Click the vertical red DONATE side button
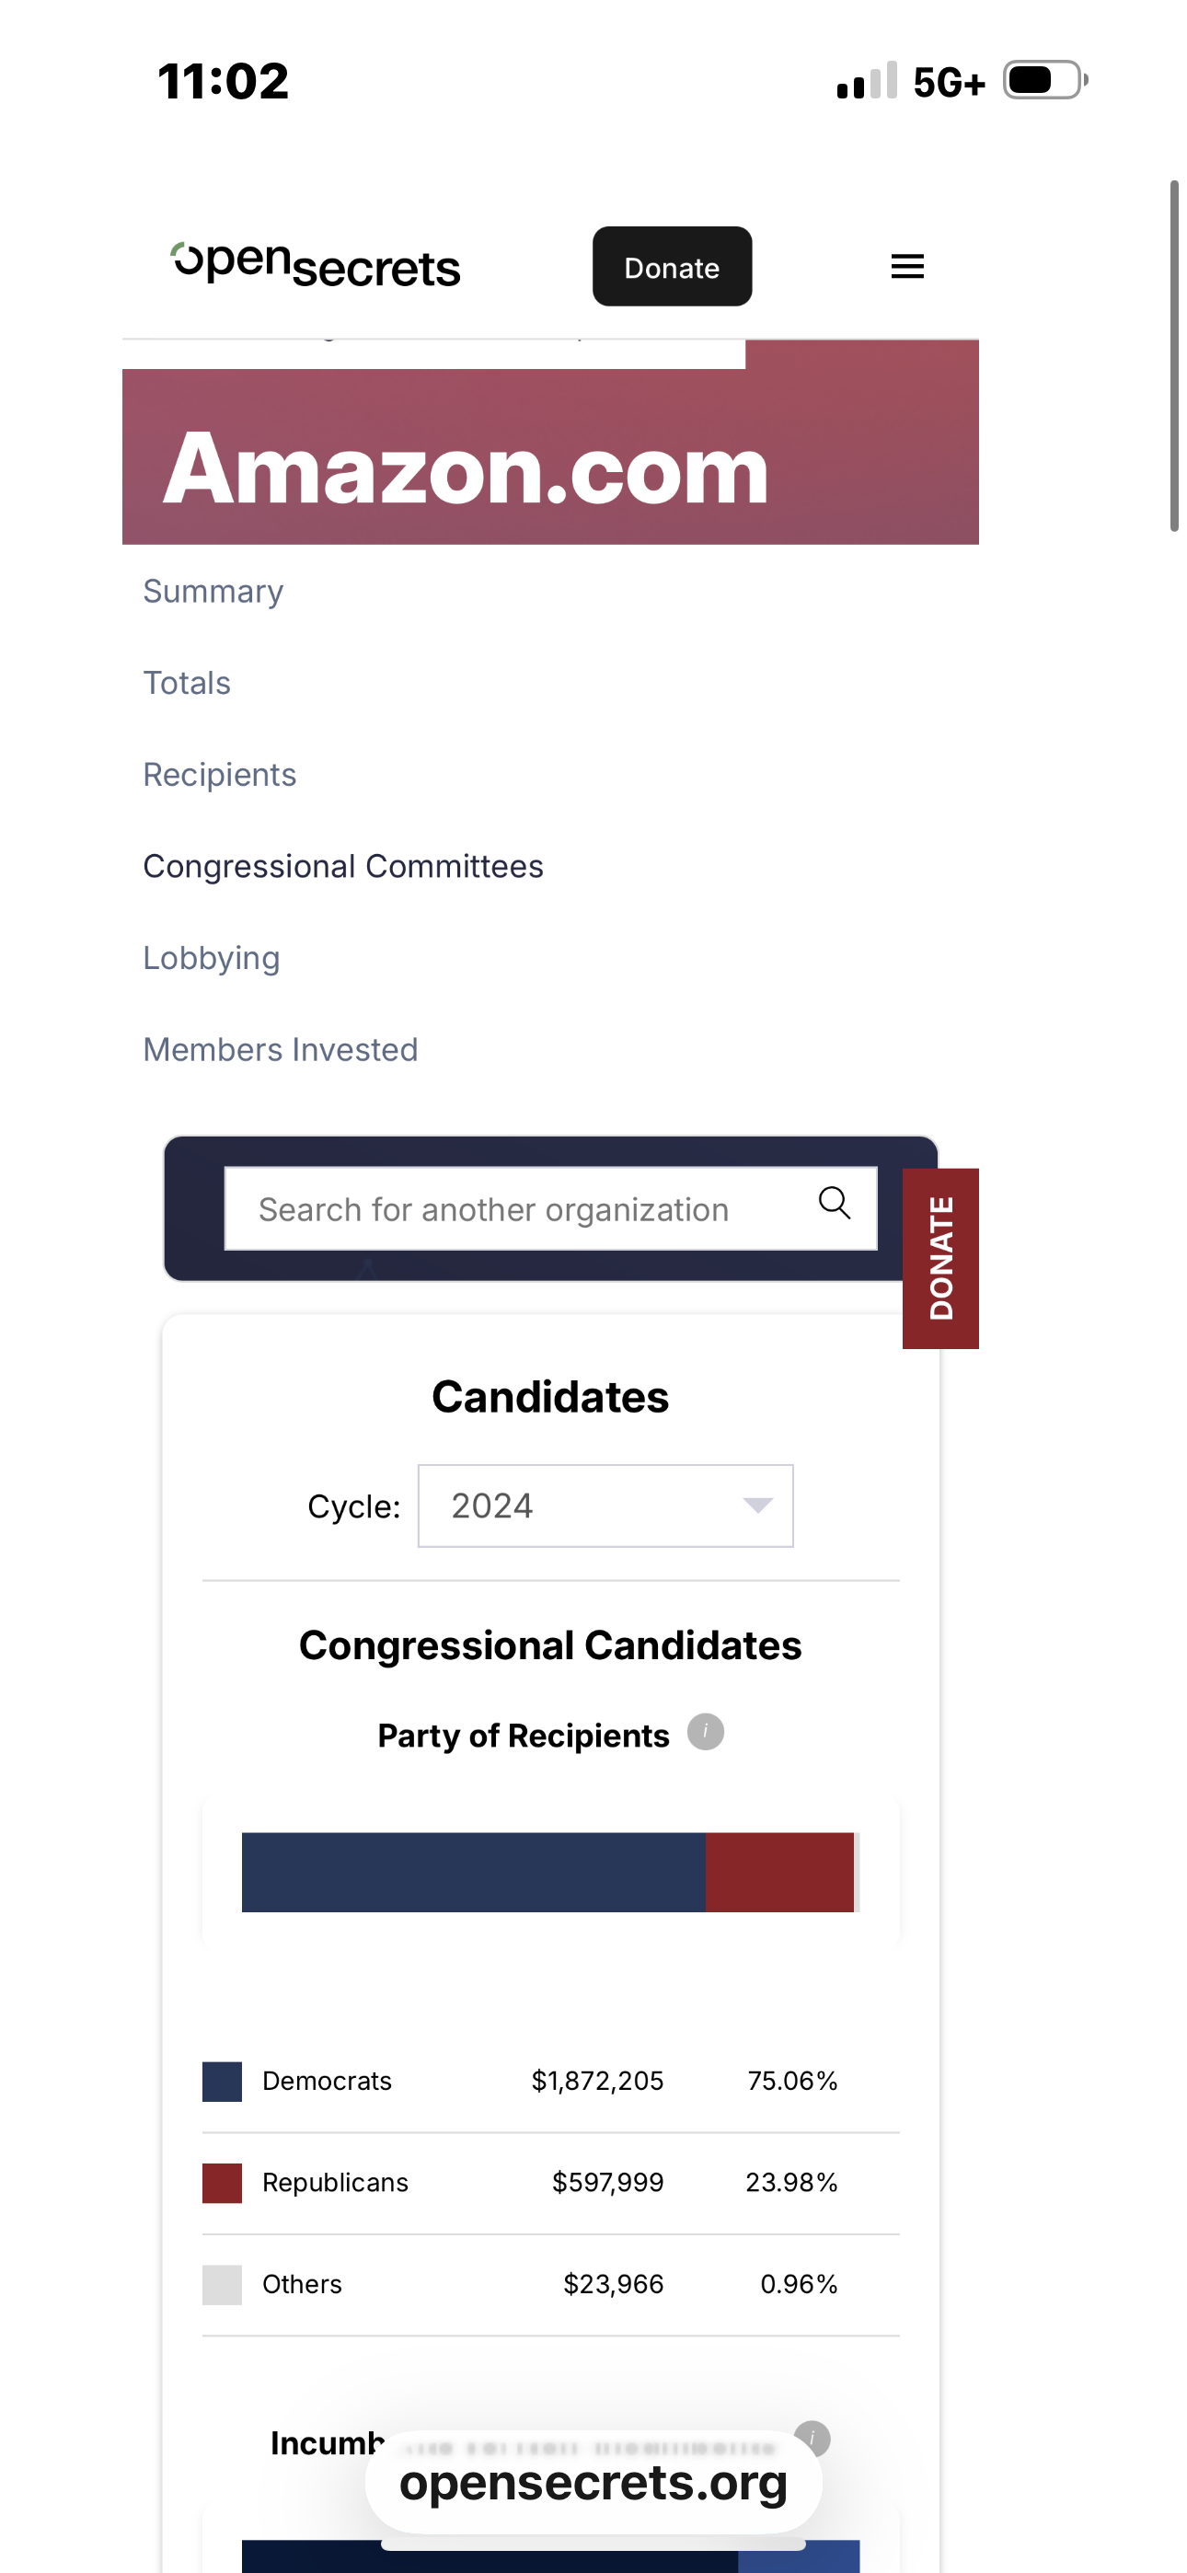This screenshot has width=1187, height=2573. coord(940,1259)
